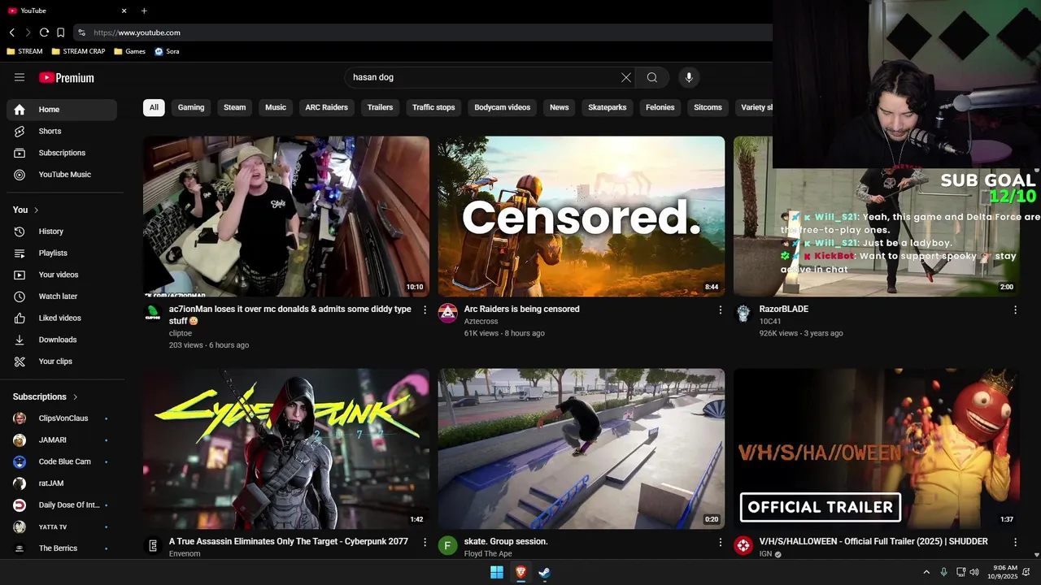Open more options for the RazorBLADE video
This screenshot has height=585, width=1041.
click(x=1015, y=310)
